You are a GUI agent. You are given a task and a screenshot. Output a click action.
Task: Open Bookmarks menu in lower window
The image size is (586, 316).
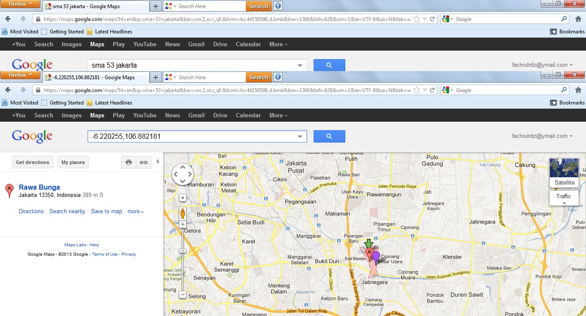click(568, 103)
